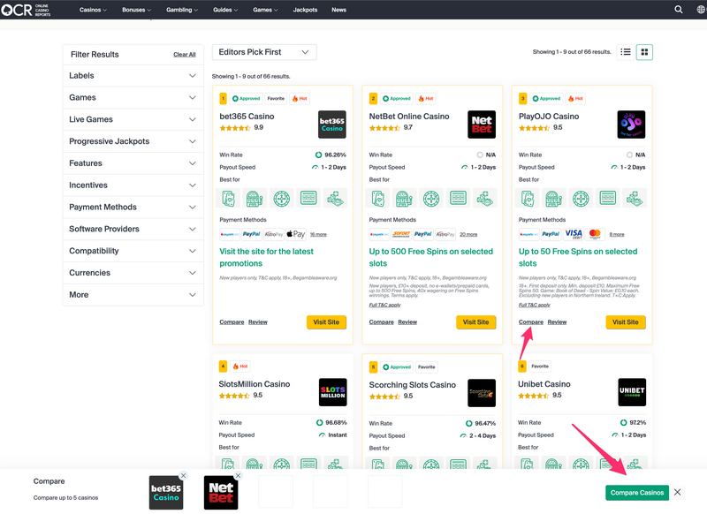Click Clear All in Filter Results
The height and width of the screenshot is (514, 707).
click(185, 55)
